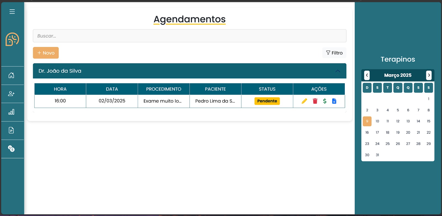Edit appointment with the pencil icon
442x216 pixels.
point(304,101)
